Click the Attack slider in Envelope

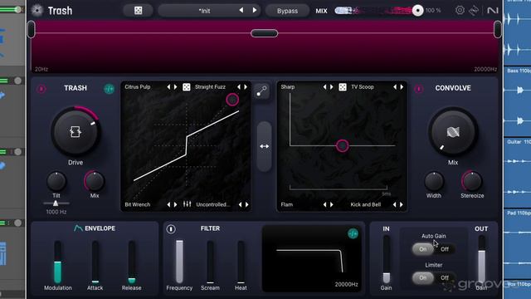(95, 262)
